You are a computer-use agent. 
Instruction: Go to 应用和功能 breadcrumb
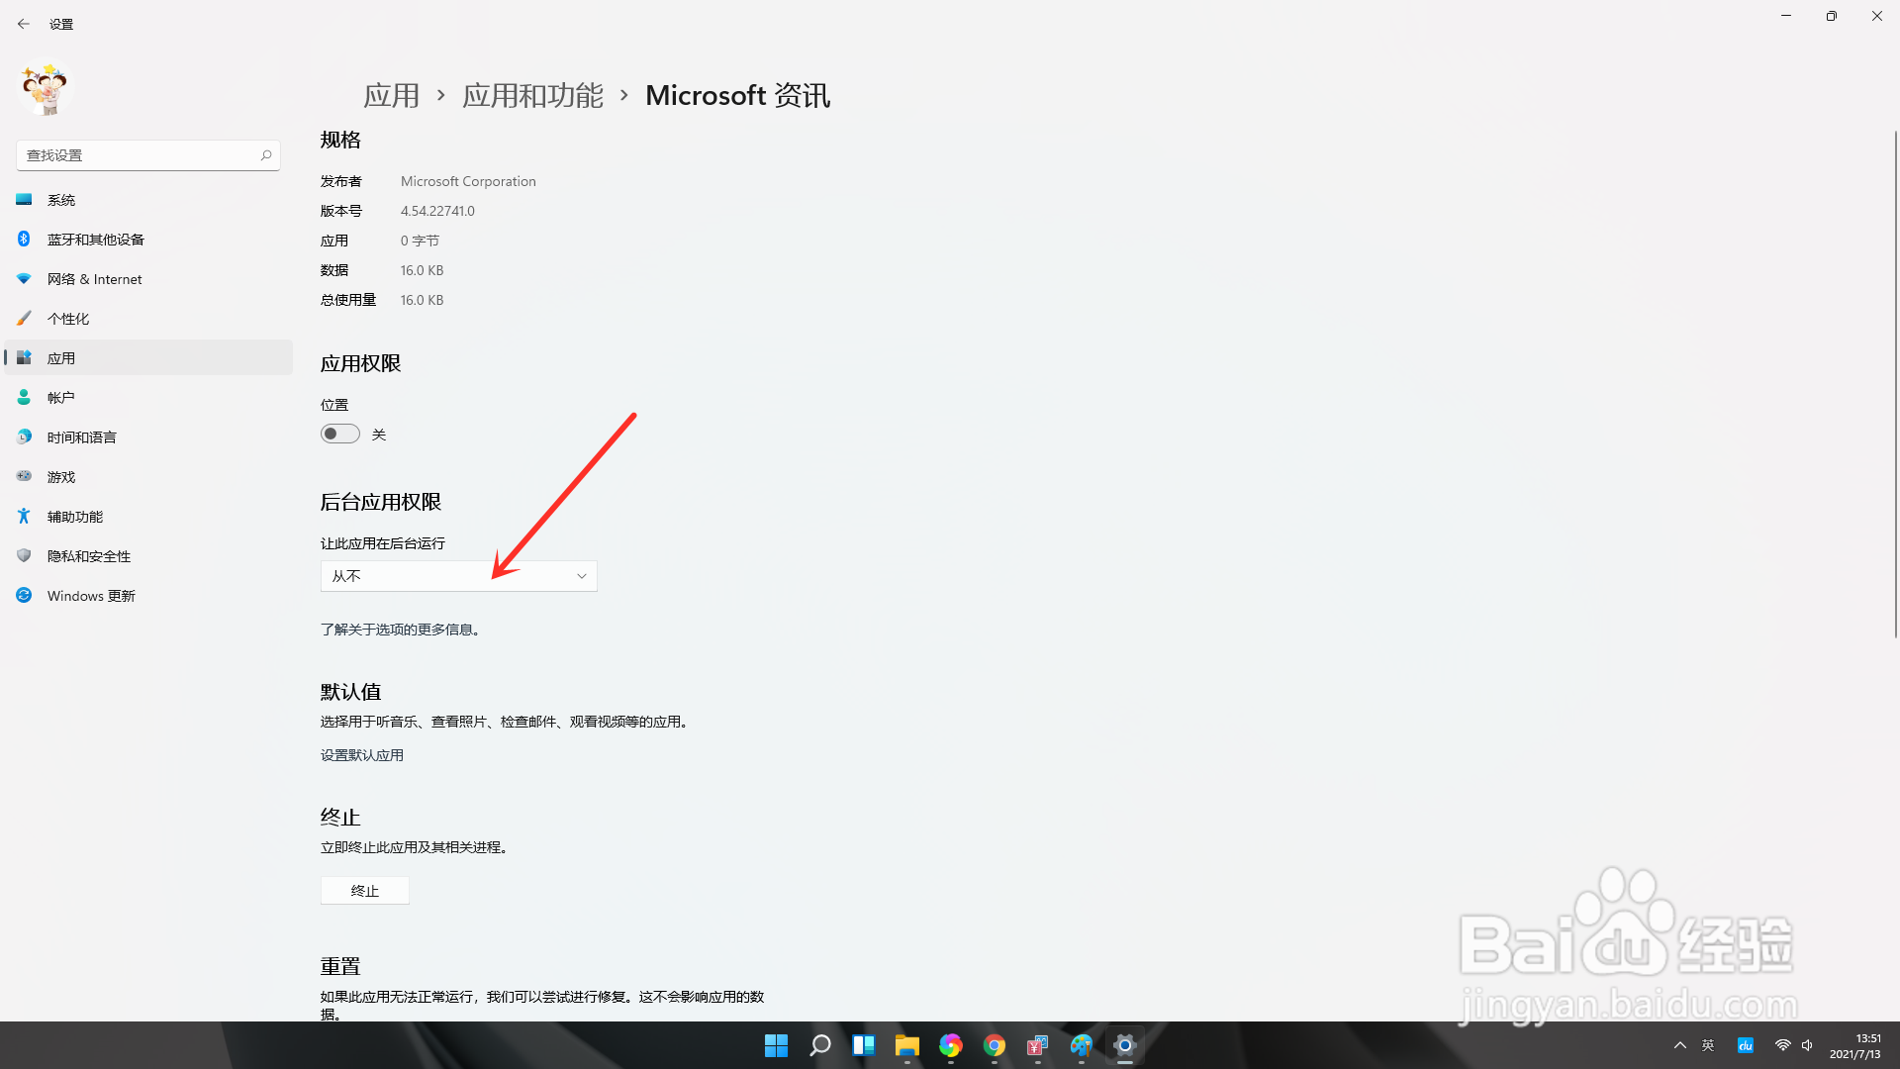[532, 95]
